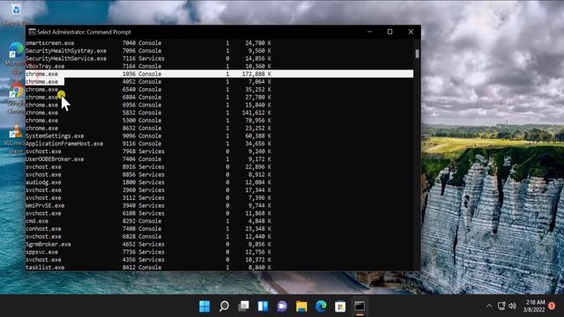Click chrome.exe row with PID 5832
This screenshot has width=564, height=317.
[148, 113]
